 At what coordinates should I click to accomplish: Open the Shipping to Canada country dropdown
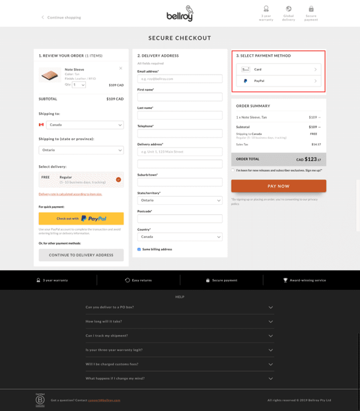pos(85,125)
